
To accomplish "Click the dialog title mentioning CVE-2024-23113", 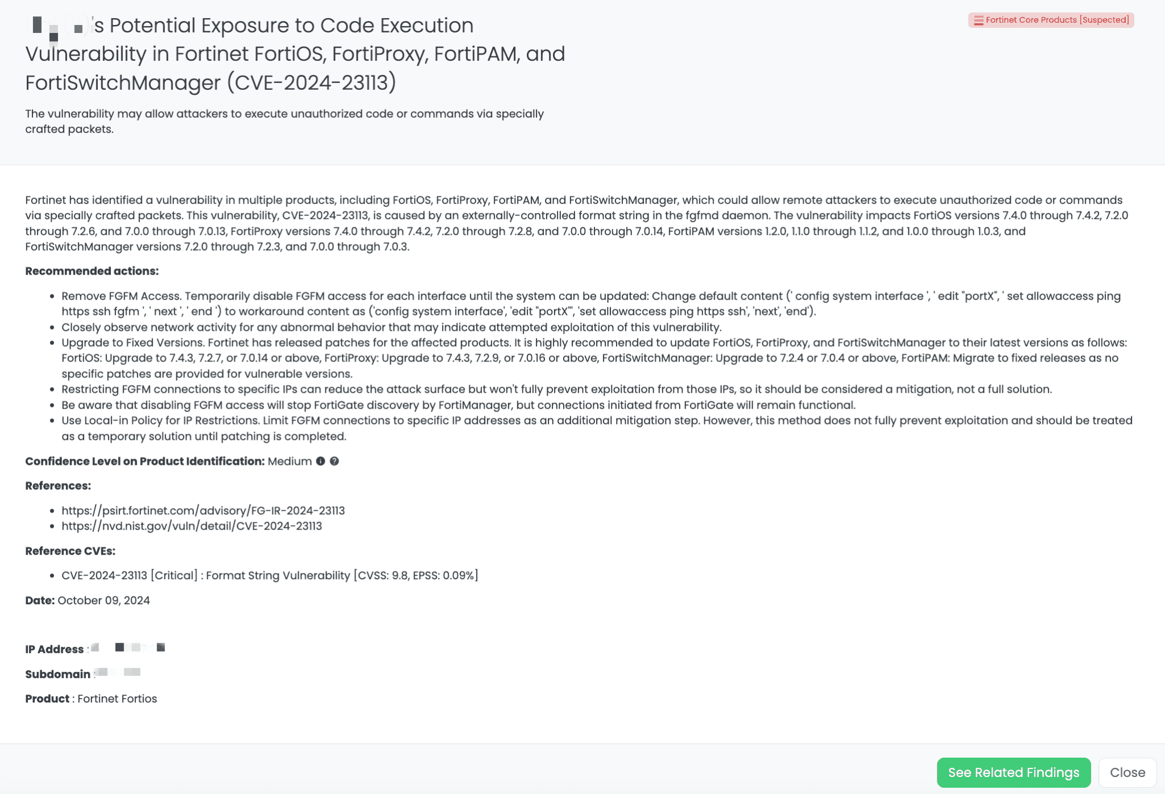I will coord(295,54).
